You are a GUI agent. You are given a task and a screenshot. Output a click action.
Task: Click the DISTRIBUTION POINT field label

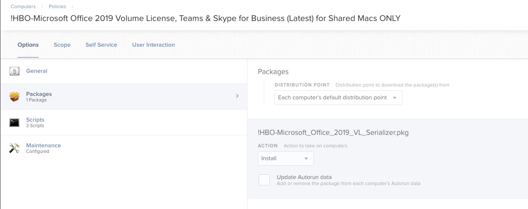pos(302,85)
